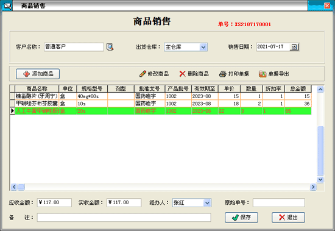Click the 修改商品 pencil icon
This screenshot has width=335, height=231.
[x=143, y=74]
